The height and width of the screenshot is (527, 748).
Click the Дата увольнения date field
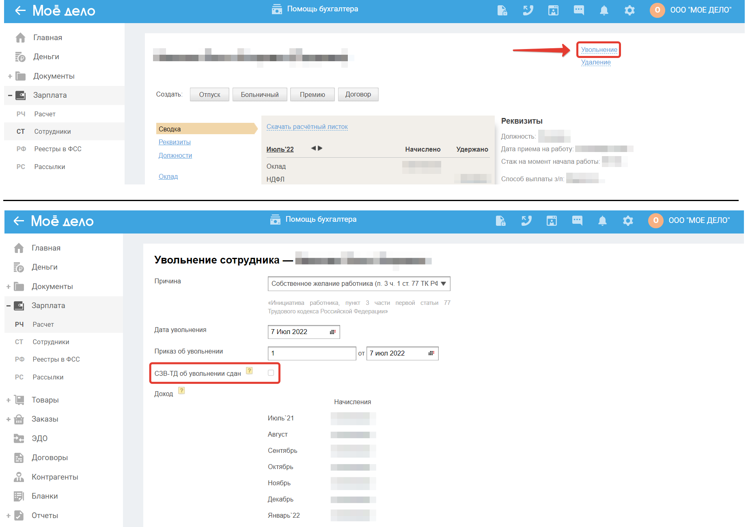[304, 332]
